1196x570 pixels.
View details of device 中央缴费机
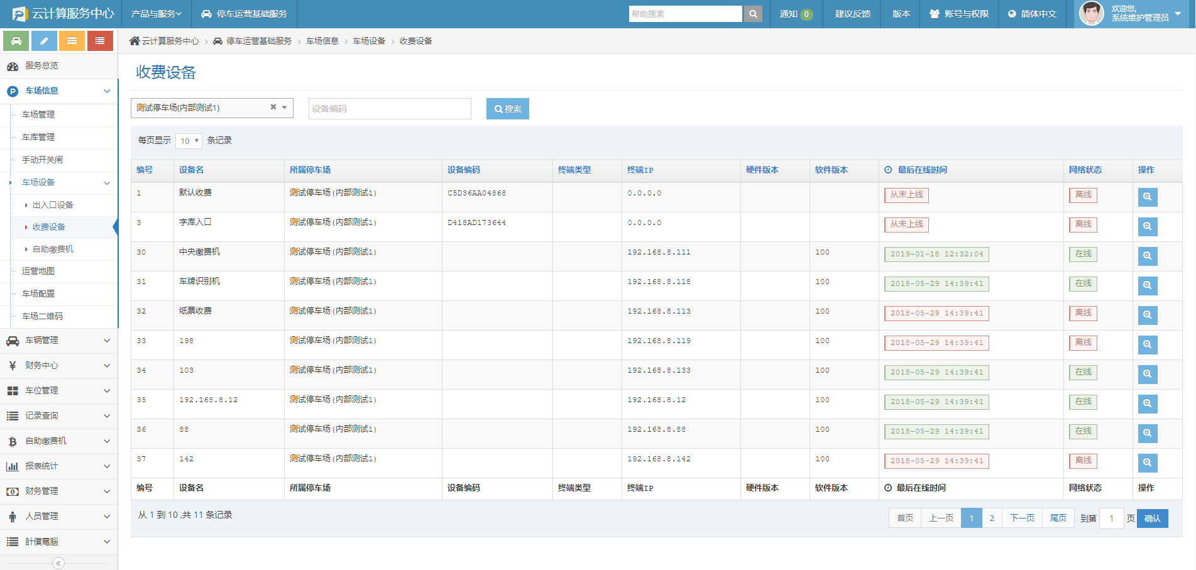(1147, 256)
